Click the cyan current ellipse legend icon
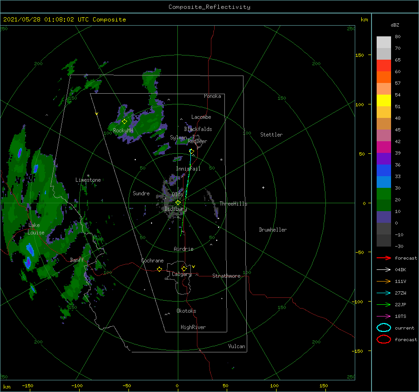The image size is (419, 392). point(384,328)
